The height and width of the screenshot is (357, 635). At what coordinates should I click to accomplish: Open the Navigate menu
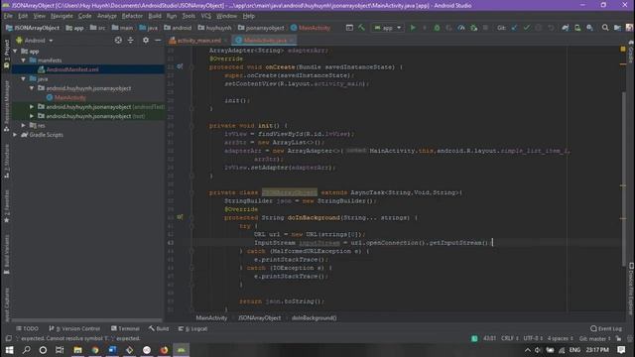click(x=62, y=16)
